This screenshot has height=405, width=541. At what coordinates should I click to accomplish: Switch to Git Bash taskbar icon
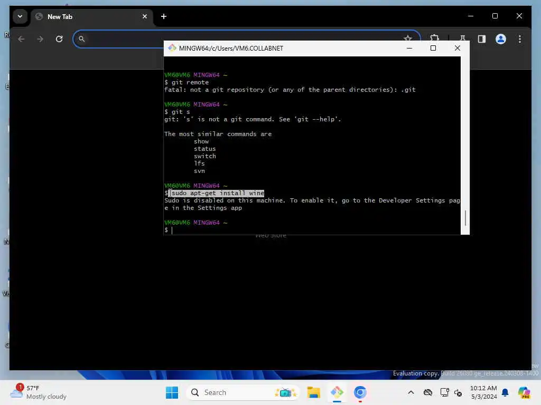(337, 392)
